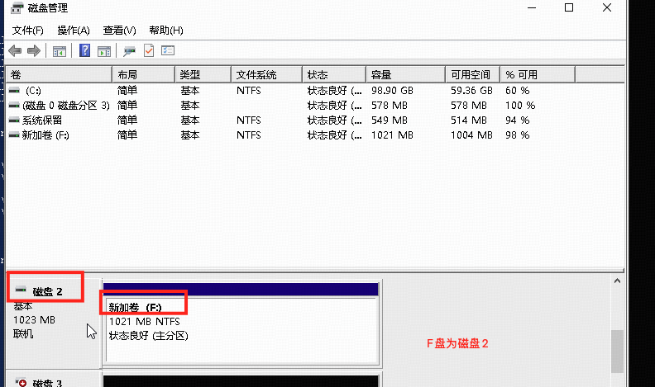655x387 pixels.
Task: Click the checklist settings toolbar icon
Action: [x=168, y=51]
